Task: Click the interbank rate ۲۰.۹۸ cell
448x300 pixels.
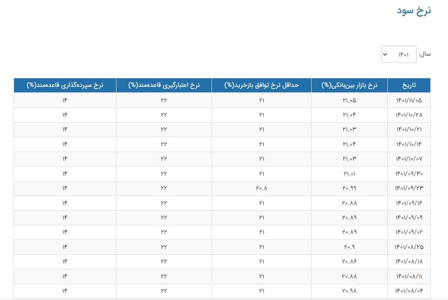Action: click(349, 291)
